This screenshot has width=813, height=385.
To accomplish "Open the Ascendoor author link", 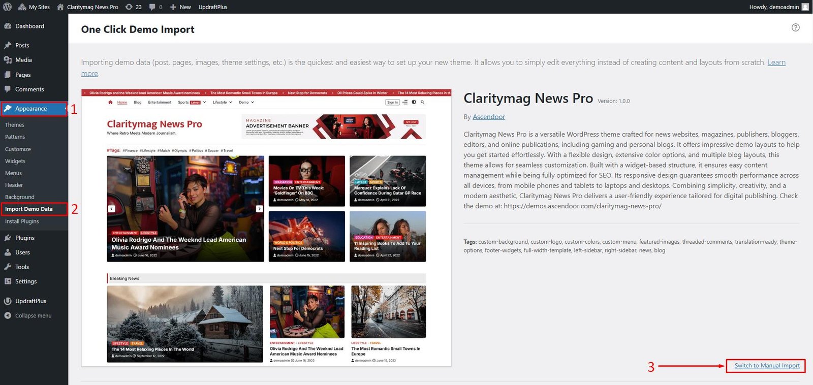I will point(489,117).
